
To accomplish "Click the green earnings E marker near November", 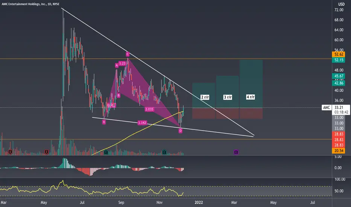I will point(164,152).
